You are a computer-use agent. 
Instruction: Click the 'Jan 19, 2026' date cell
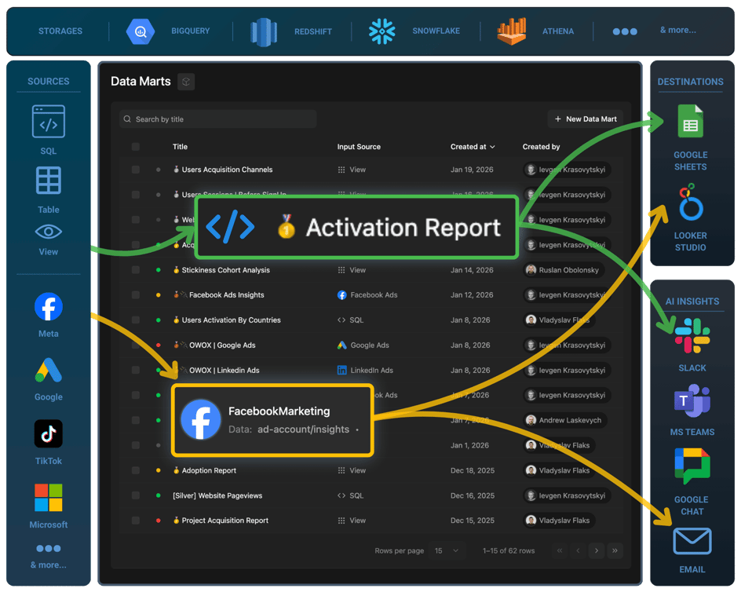click(472, 170)
